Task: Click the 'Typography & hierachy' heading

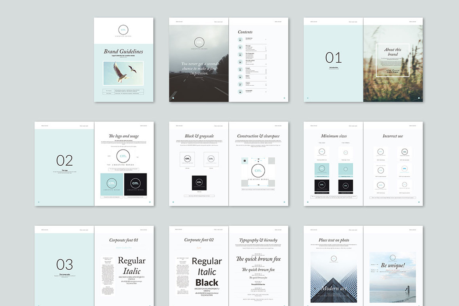Action: pyautogui.click(x=258, y=240)
